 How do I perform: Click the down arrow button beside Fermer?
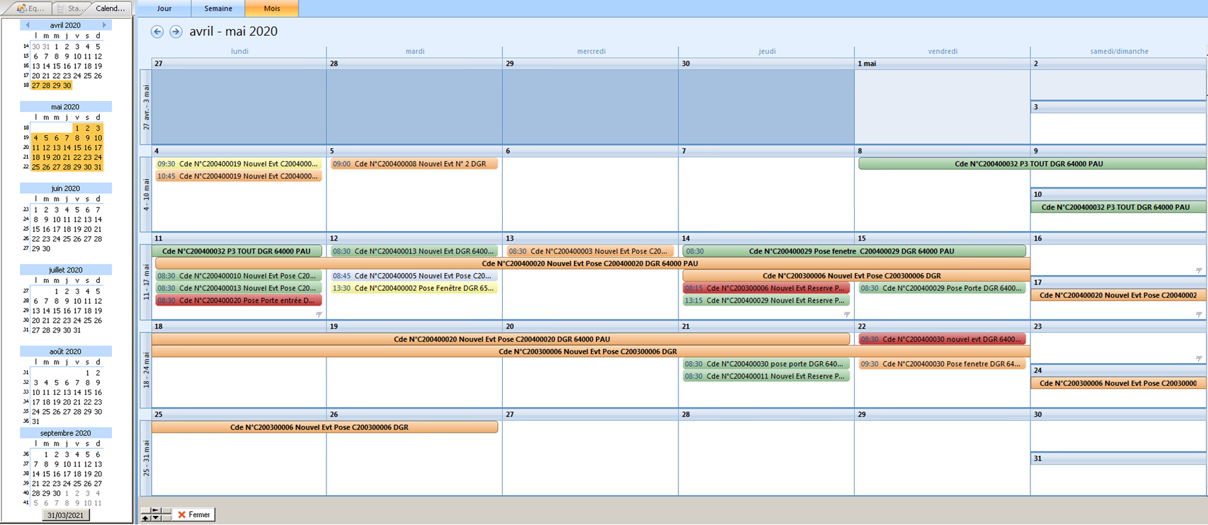(x=156, y=518)
